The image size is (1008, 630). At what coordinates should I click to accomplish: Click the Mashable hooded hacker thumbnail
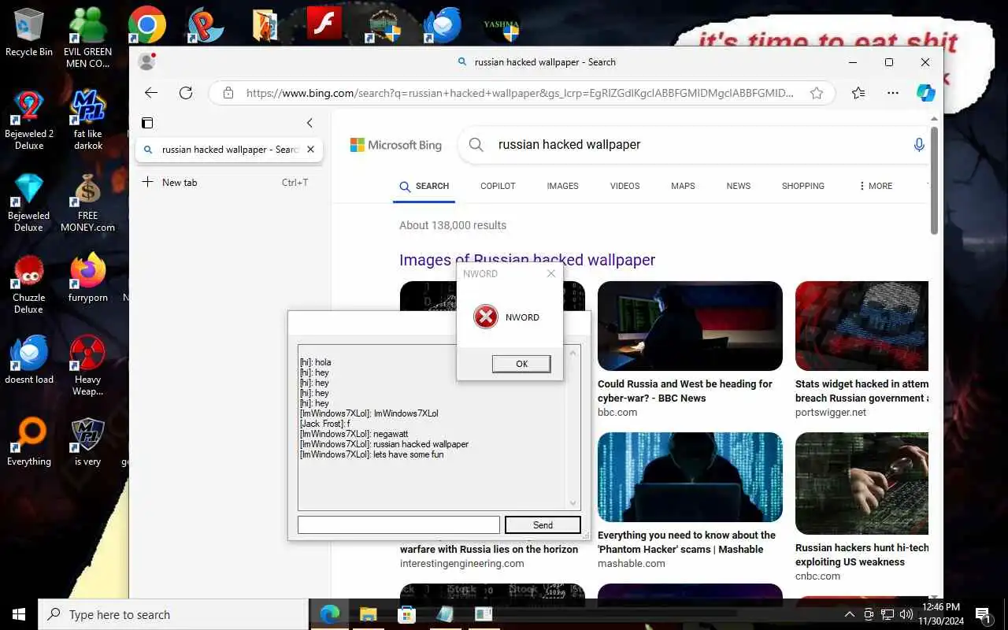click(690, 477)
